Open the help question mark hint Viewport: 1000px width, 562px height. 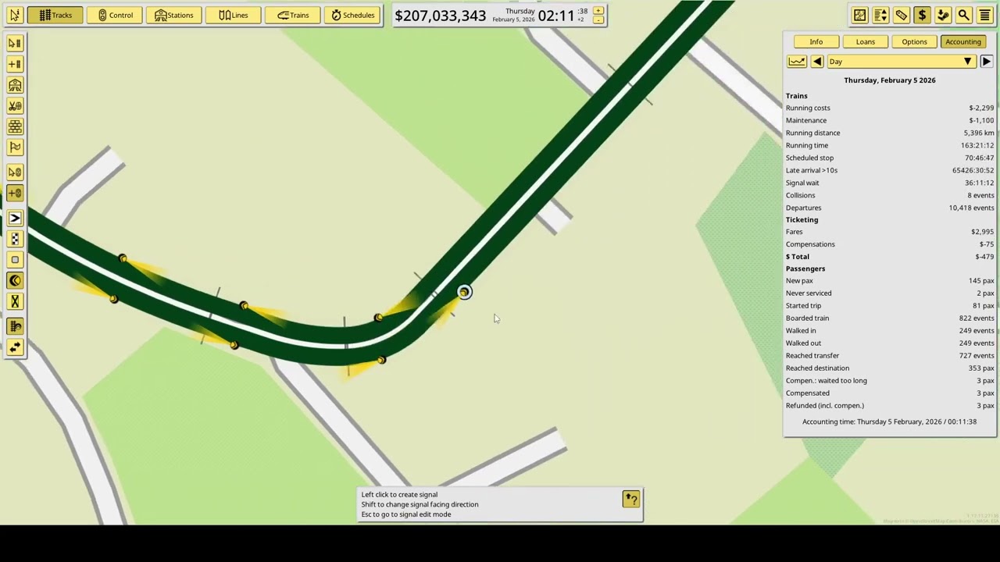coord(630,499)
